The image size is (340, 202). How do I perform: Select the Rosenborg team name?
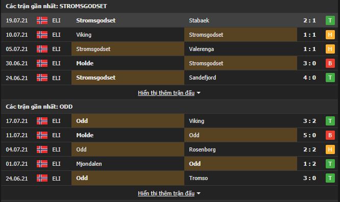click(202, 149)
